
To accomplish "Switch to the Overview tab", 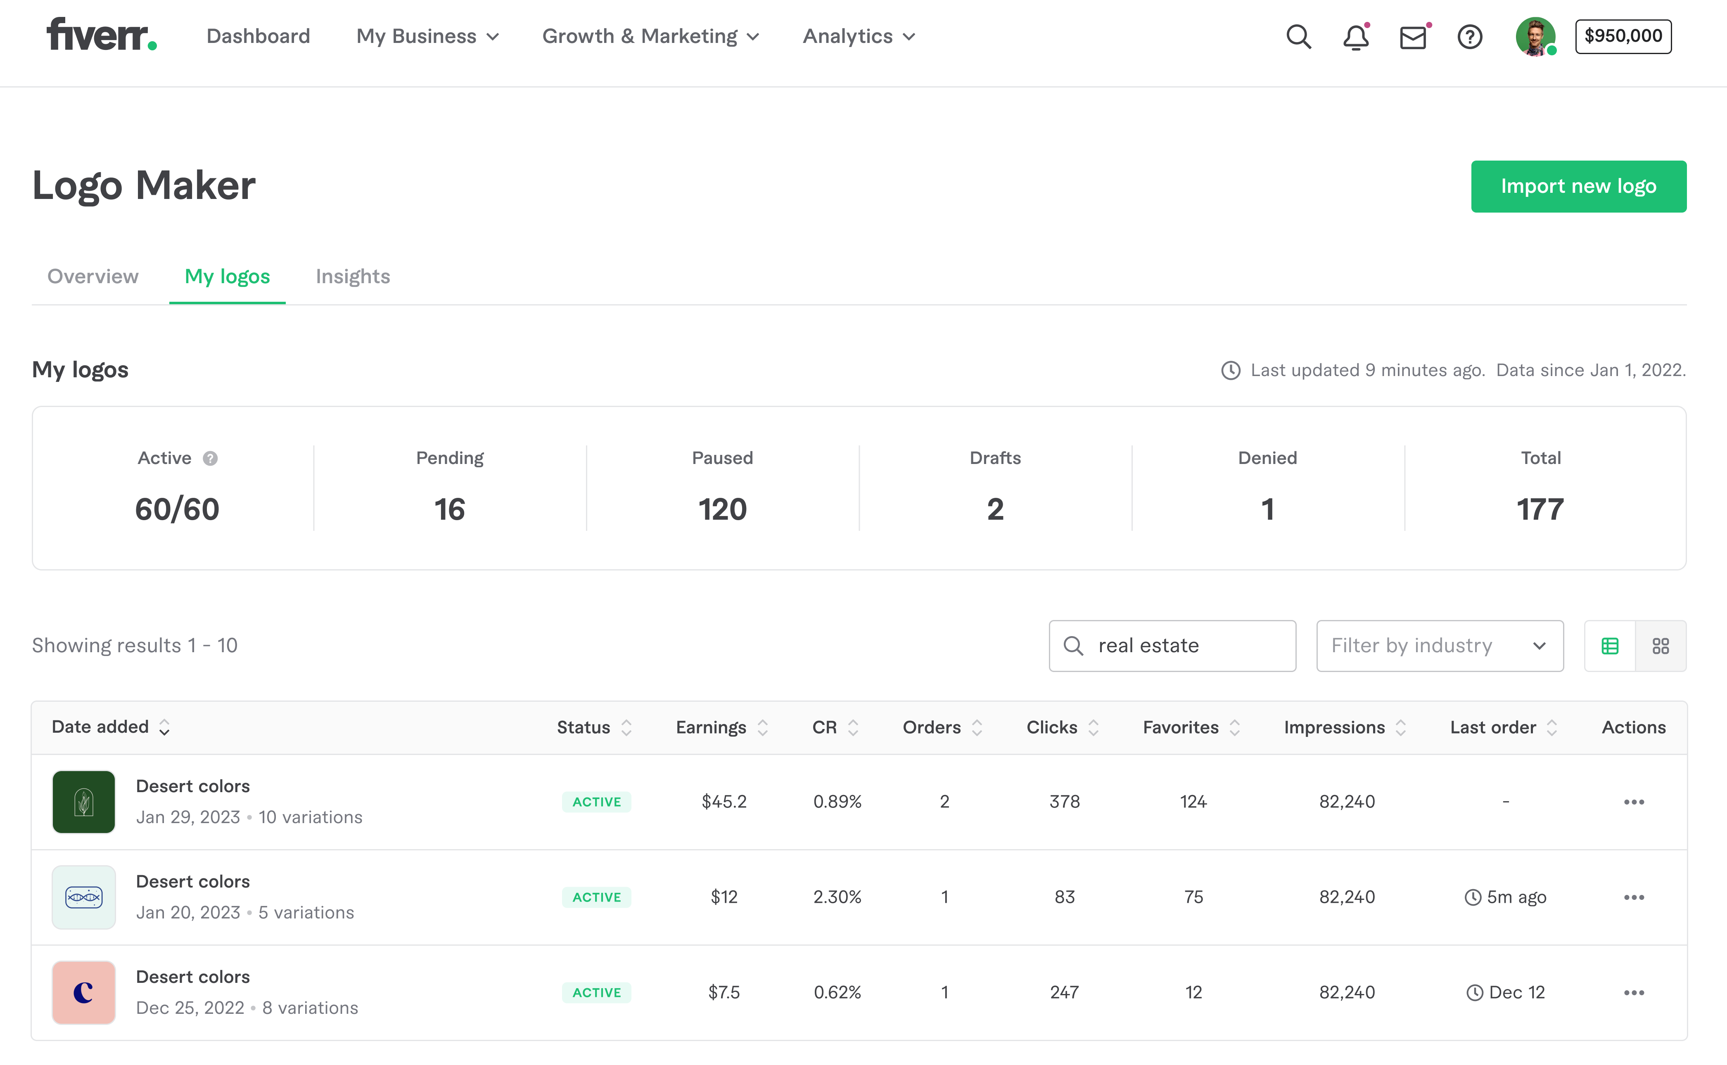I will 93,276.
